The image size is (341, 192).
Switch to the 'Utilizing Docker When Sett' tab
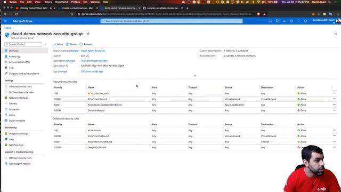[34, 8]
